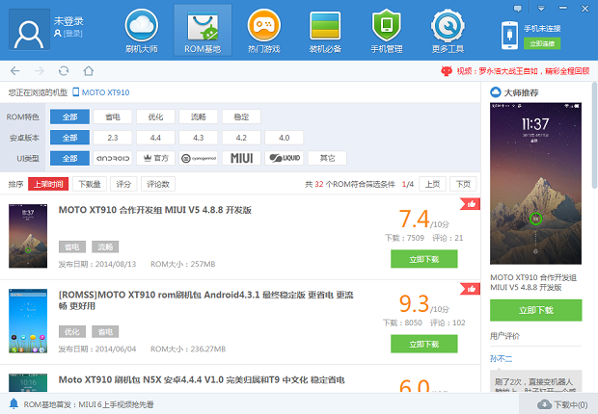Image resolution: width=598 pixels, height=414 pixels.
Task: Open the 更多工具 wrench icon
Action: (448, 26)
